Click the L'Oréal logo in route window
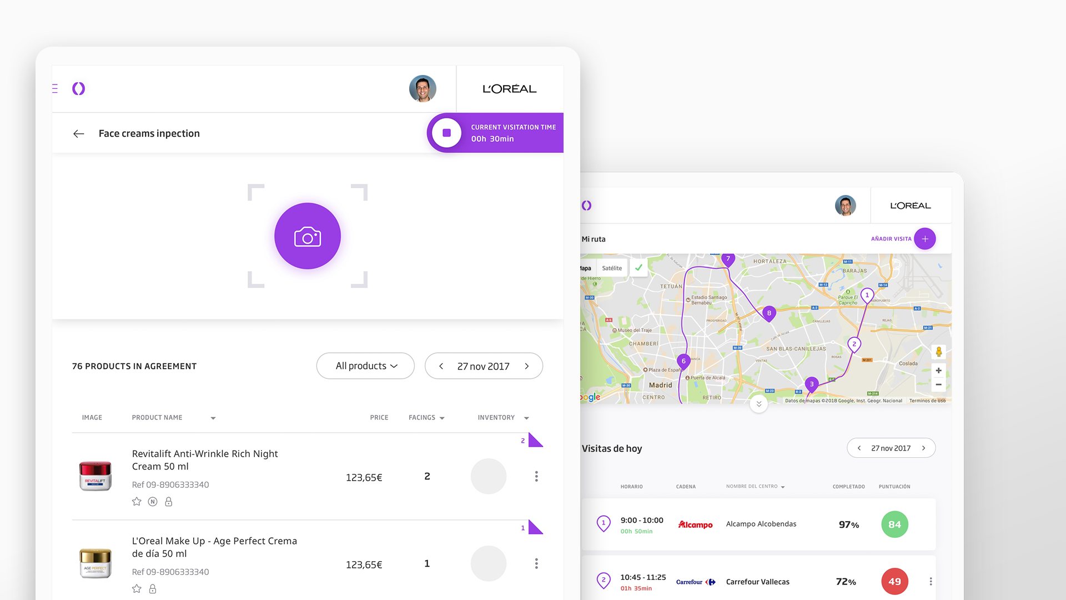Viewport: 1066px width, 600px height. point(911,206)
